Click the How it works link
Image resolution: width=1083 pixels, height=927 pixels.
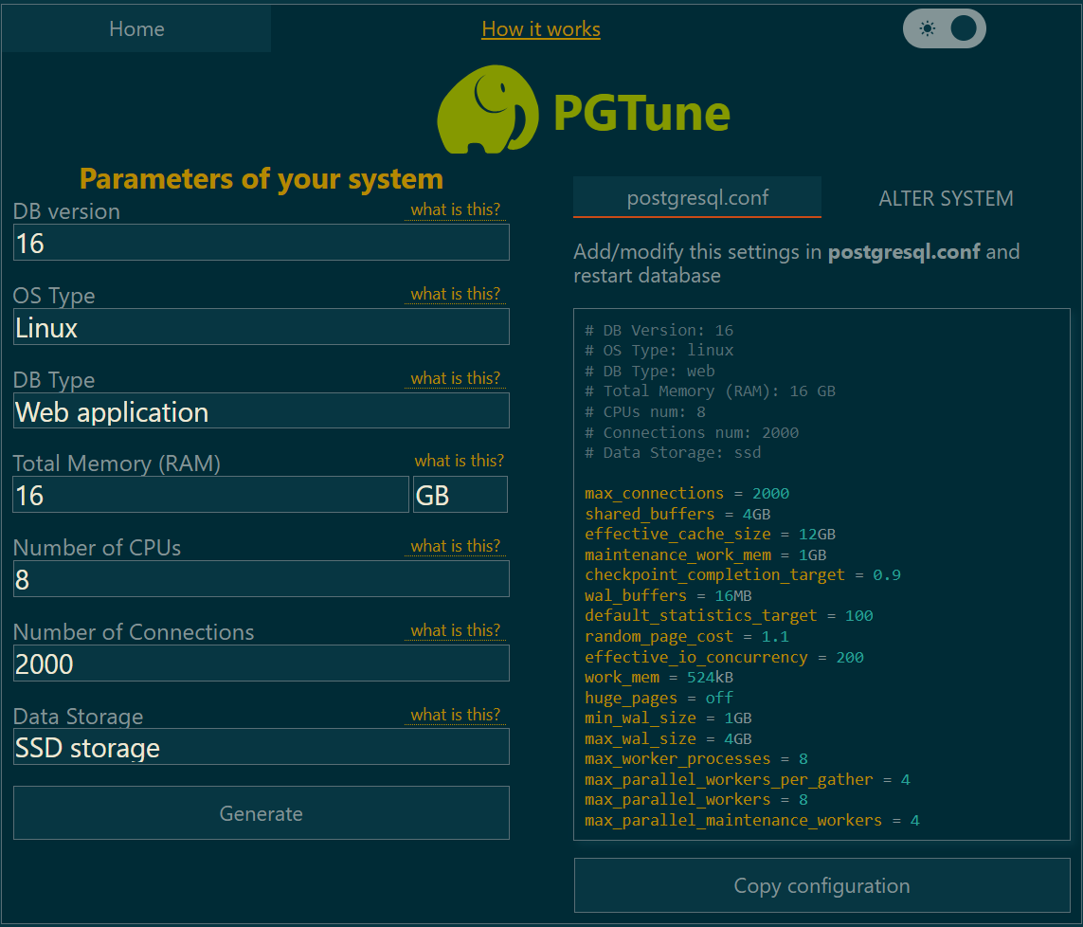(541, 28)
